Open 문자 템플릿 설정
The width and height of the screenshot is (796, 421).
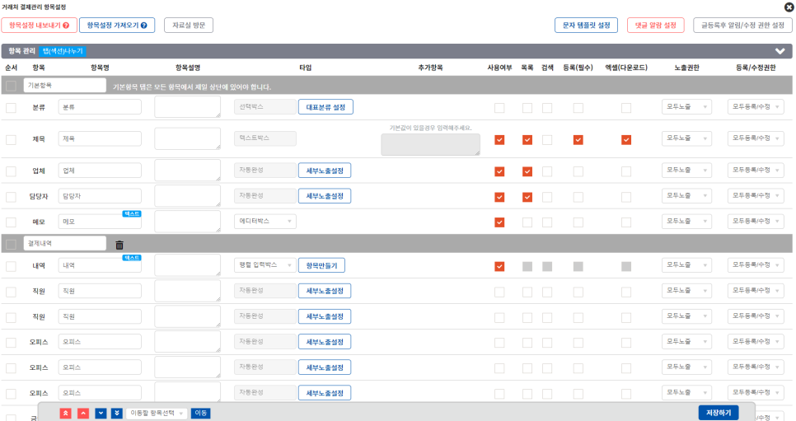click(x=586, y=26)
